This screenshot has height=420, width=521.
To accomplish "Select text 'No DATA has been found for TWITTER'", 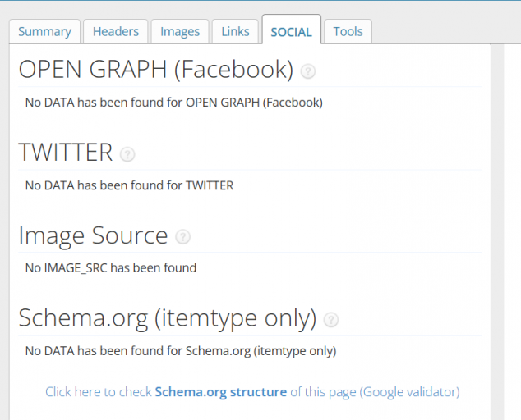I will click(129, 185).
